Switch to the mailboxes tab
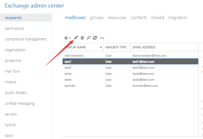 [75, 18]
